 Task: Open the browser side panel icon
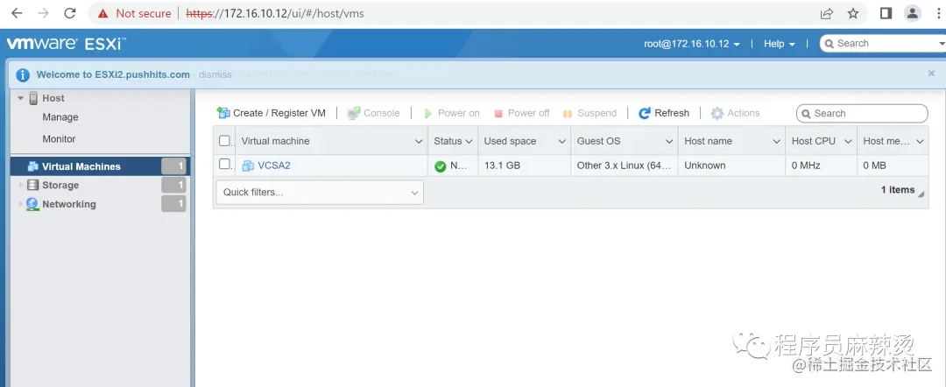tap(886, 13)
